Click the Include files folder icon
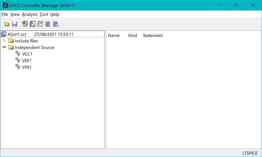The height and width of the screenshot is (157, 262). click(11, 41)
